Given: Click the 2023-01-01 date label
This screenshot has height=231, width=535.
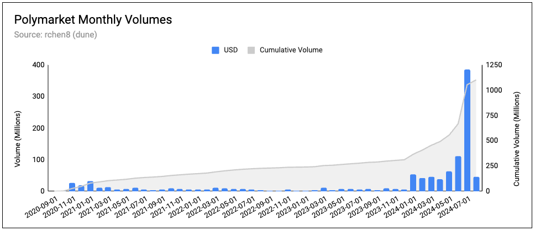Looking at the screenshot, I should (292, 206).
